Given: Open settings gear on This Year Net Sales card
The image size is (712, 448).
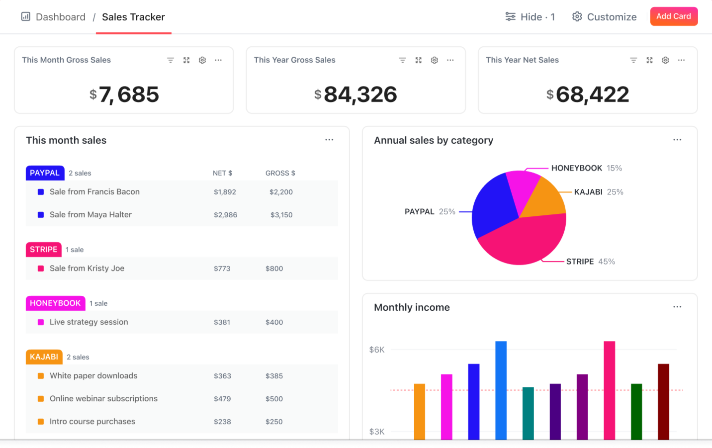Looking at the screenshot, I should pyautogui.click(x=665, y=60).
